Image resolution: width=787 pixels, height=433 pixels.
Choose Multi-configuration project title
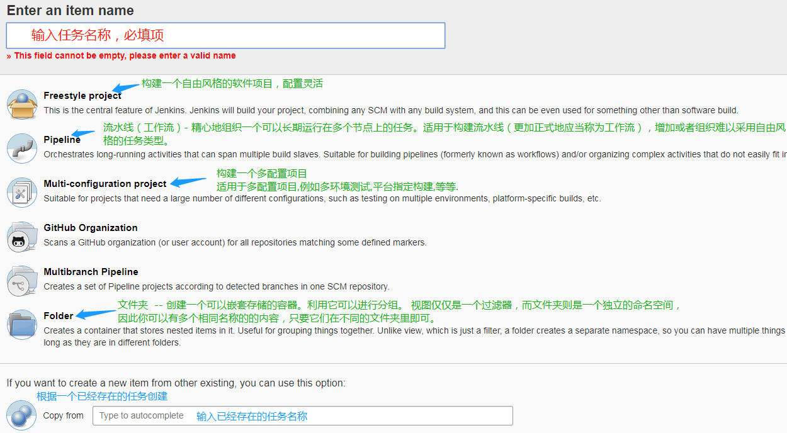click(x=105, y=184)
